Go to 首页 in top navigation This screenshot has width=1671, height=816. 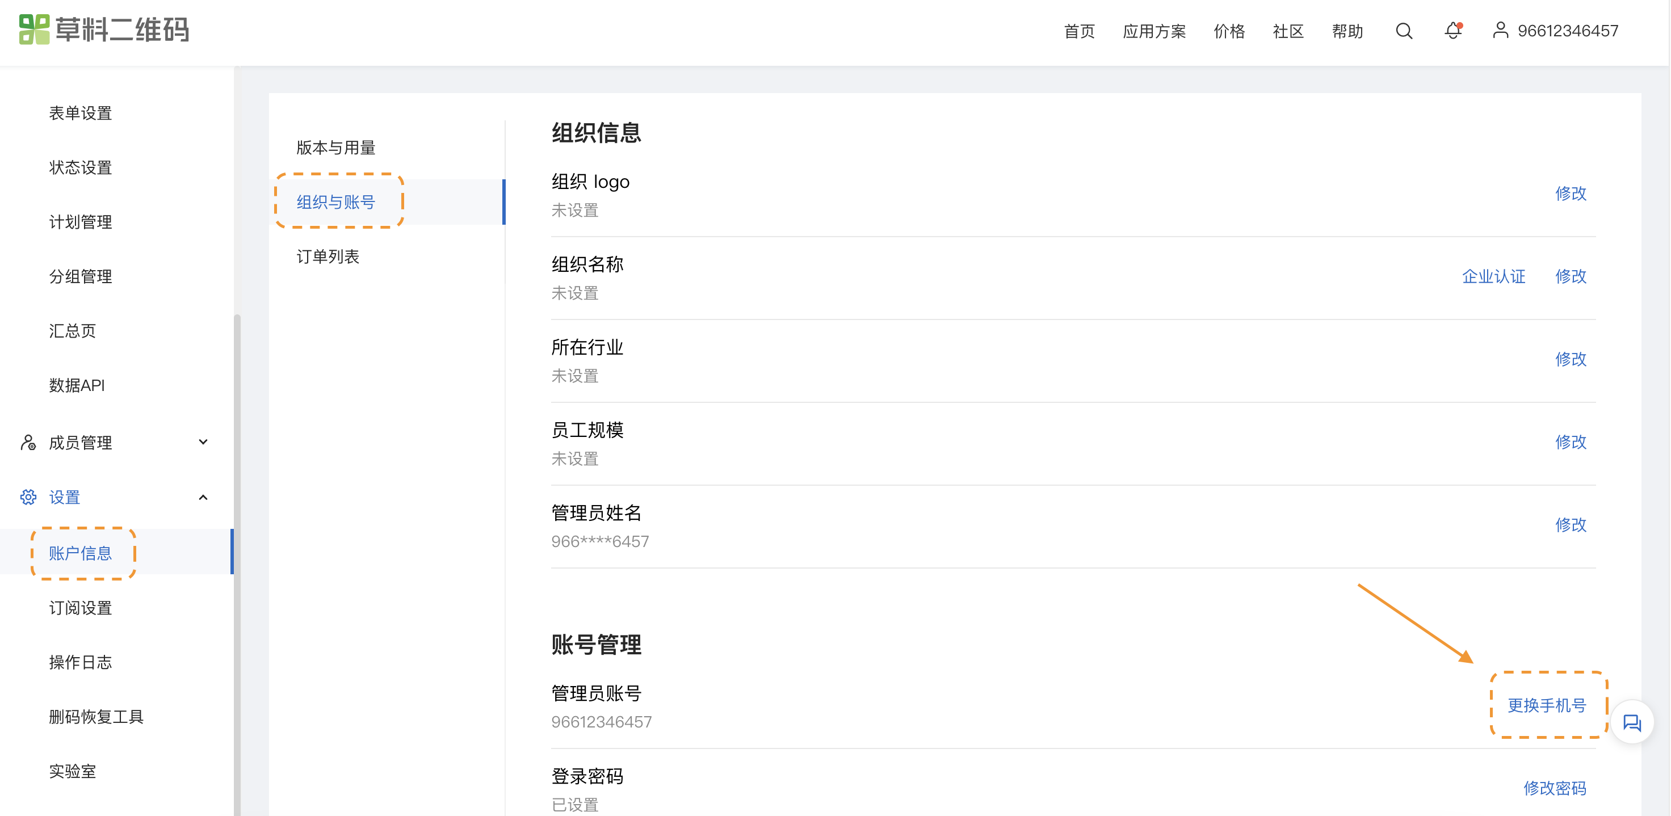click(x=1080, y=31)
